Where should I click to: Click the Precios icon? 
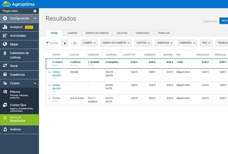5,91
